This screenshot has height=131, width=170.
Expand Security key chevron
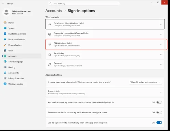tap(161, 54)
